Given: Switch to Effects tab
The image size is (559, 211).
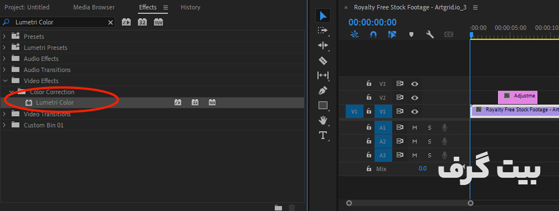Looking at the screenshot, I should [148, 7].
